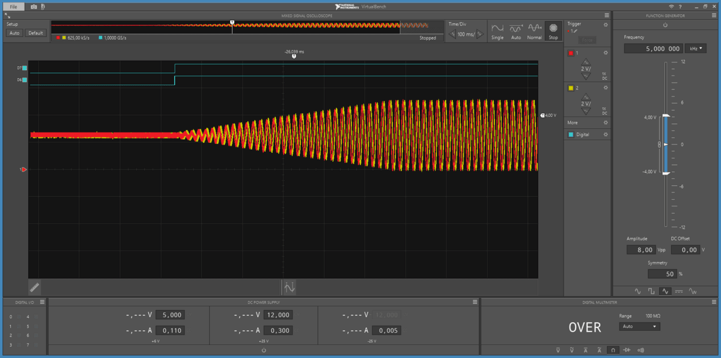Click the export data icon beside the camera
This screenshot has height=358, width=721.
(x=43, y=6)
